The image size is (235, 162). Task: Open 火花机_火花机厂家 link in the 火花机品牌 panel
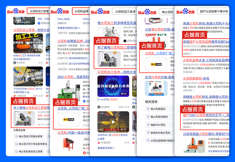coord(73,108)
